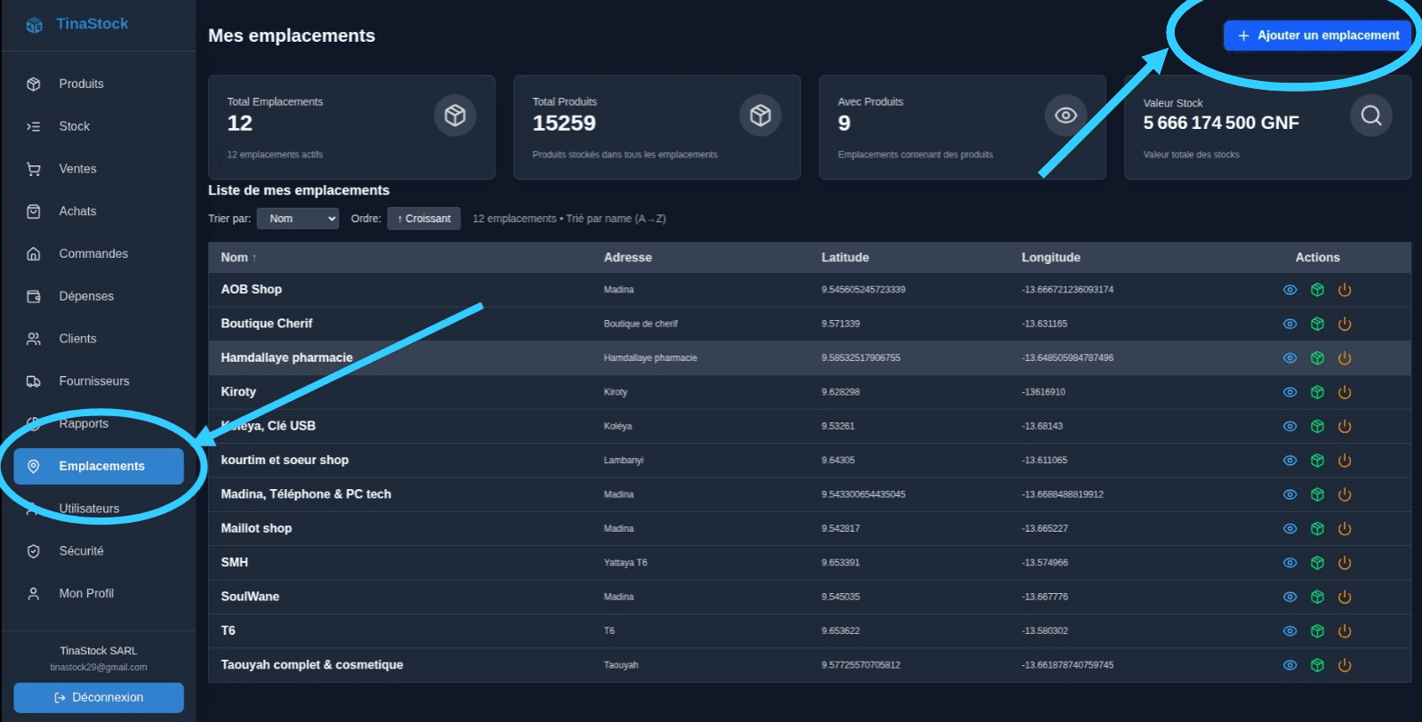1422x722 pixels.
Task: Sort by the Nom column header
Action: pos(238,258)
